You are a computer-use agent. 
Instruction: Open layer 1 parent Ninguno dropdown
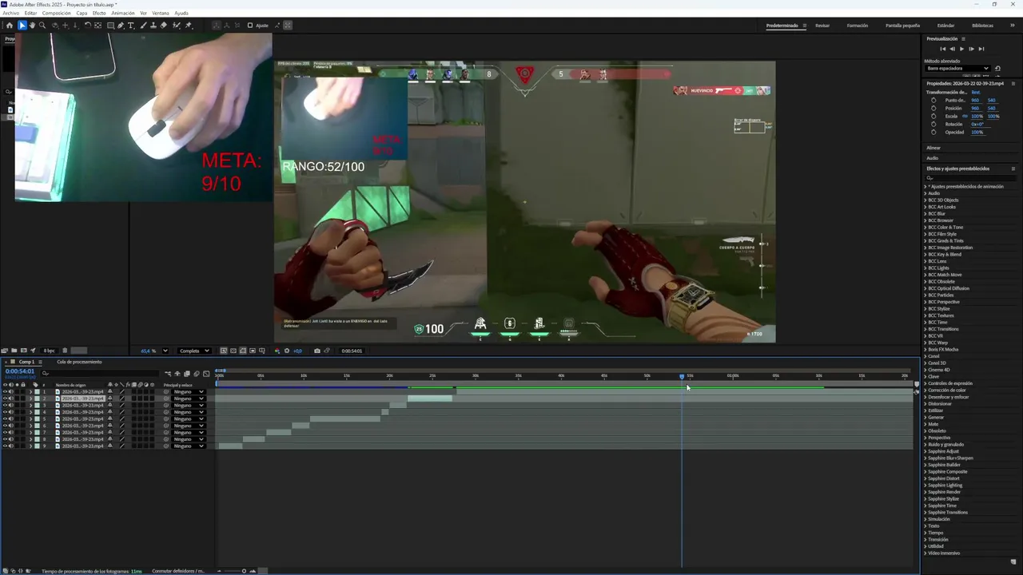click(x=189, y=392)
